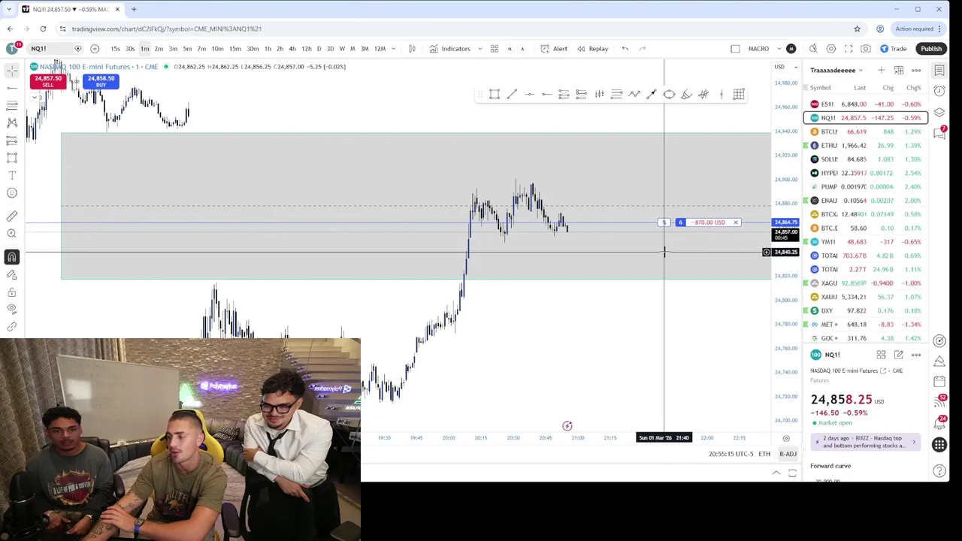Enter fullscreen chart mode
Screen dimensions: 962x541
click(x=849, y=49)
